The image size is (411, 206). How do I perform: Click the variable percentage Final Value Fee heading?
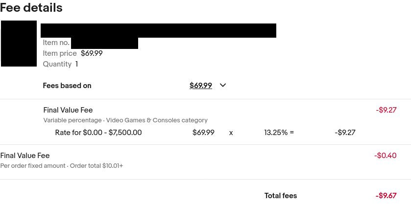pyautogui.click(x=68, y=110)
